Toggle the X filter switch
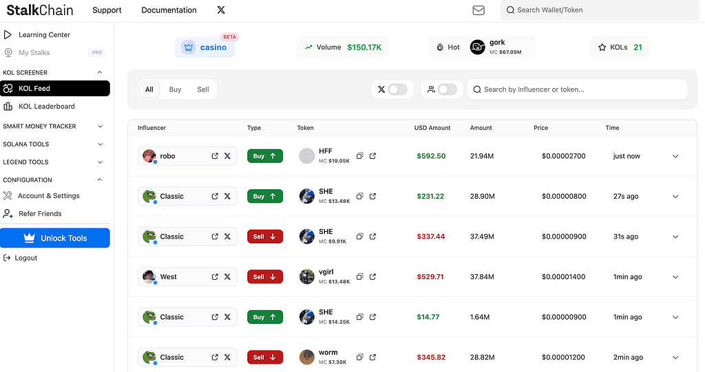 [397, 89]
